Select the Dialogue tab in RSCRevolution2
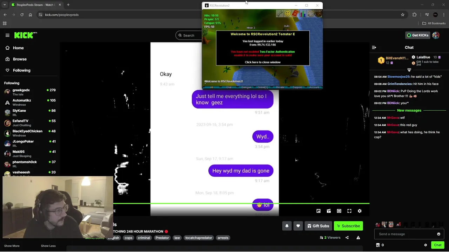449x252 pixels. pyautogui.click(x=246, y=87)
